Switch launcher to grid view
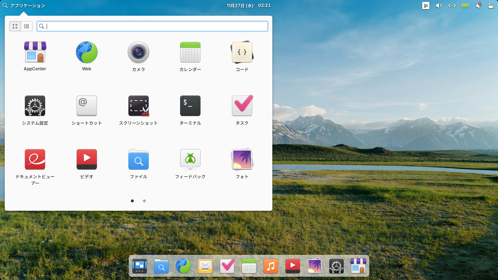This screenshot has width=498, height=280. [x=15, y=26]
